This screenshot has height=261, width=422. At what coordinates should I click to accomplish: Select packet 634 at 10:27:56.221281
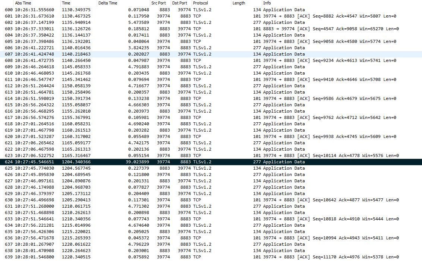coord(211,226)
